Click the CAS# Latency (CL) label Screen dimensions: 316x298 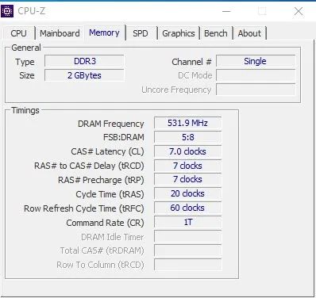point(107,151)
